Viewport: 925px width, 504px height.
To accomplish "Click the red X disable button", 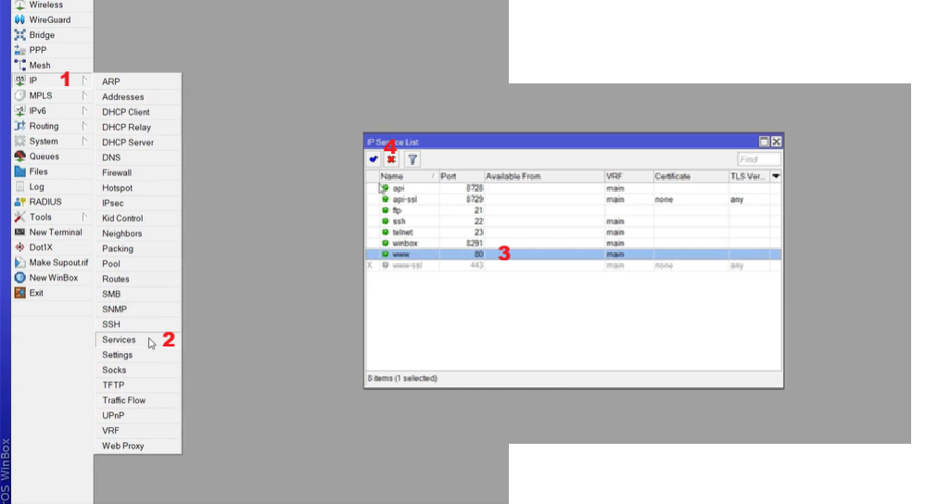I will tap(391, 159).
